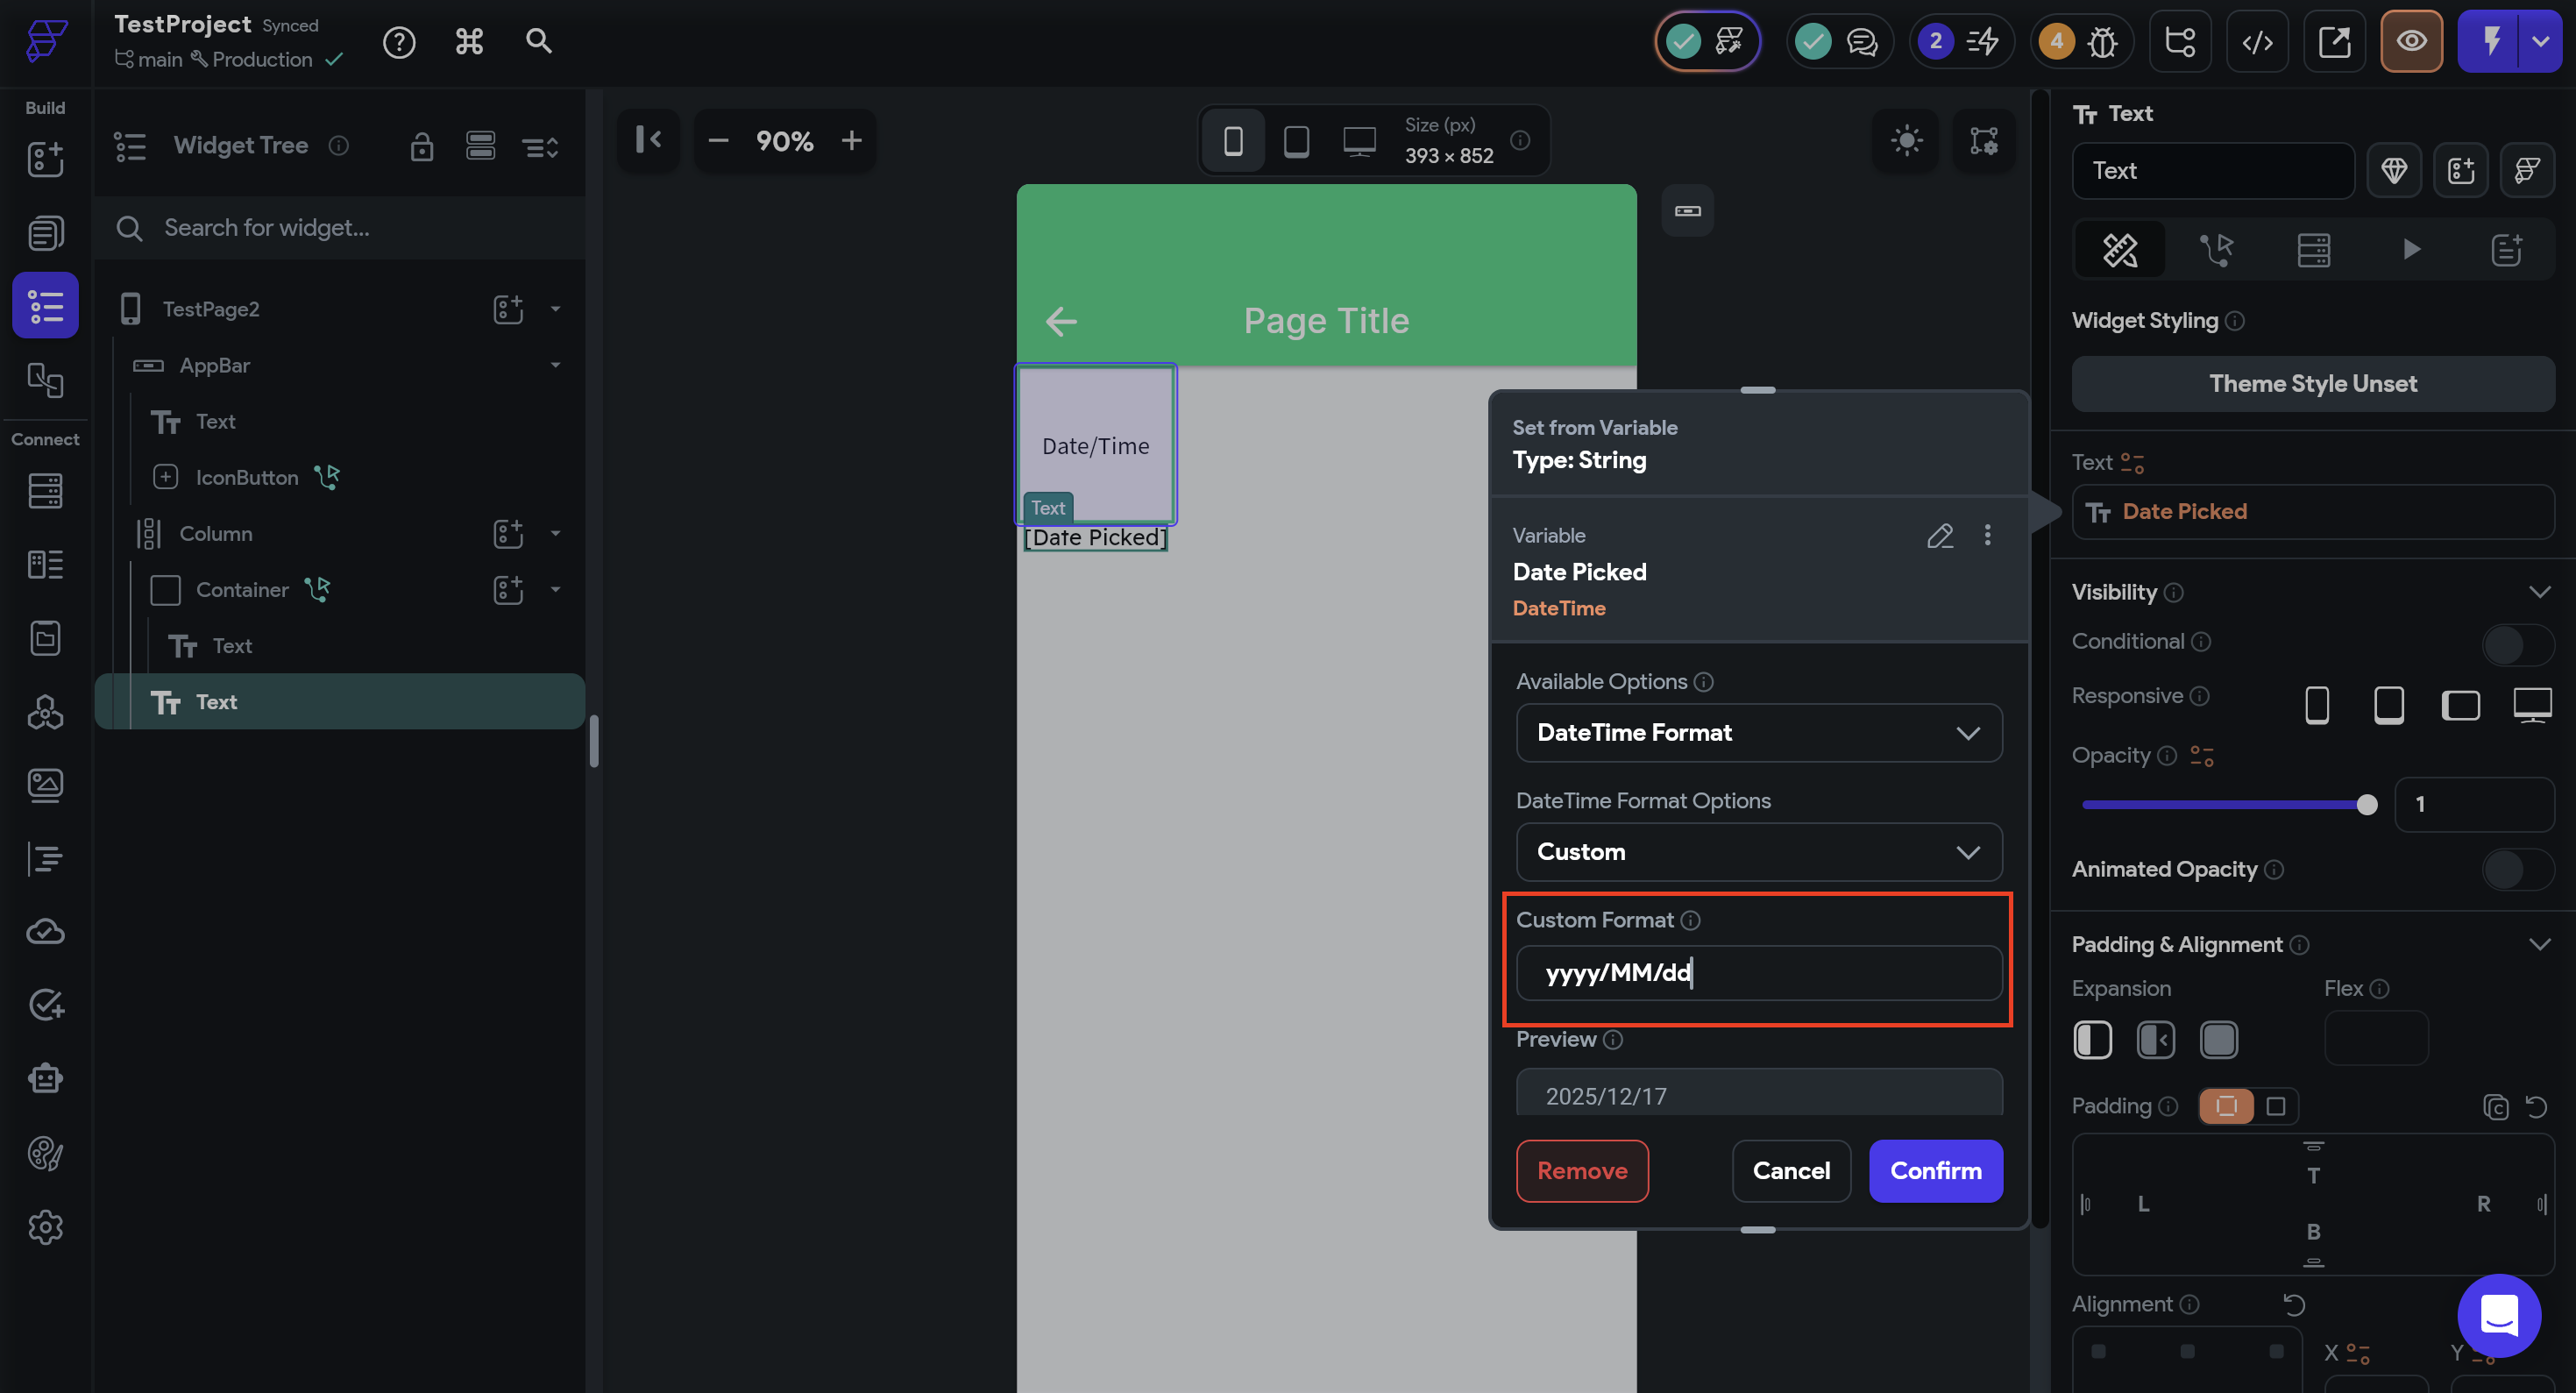
Task: Open the View Code icon
Action: click(x=2257, y=42)
